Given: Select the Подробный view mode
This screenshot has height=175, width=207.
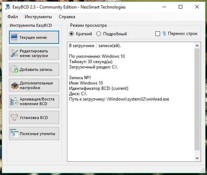Looking at the screenshot, I should [98, 34].
